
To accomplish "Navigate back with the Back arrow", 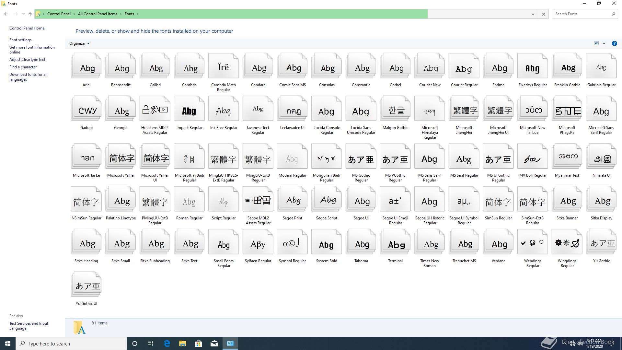I will click(6, 14).
